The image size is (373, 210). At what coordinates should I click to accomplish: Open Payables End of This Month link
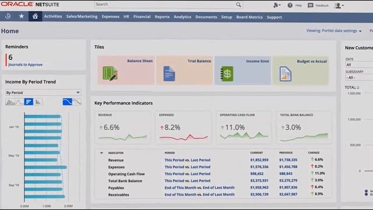click(199, 188)
